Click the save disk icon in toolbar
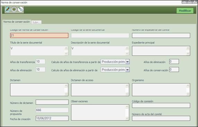Viewport: 198px width, 127px height. click(x=20, y=9)
